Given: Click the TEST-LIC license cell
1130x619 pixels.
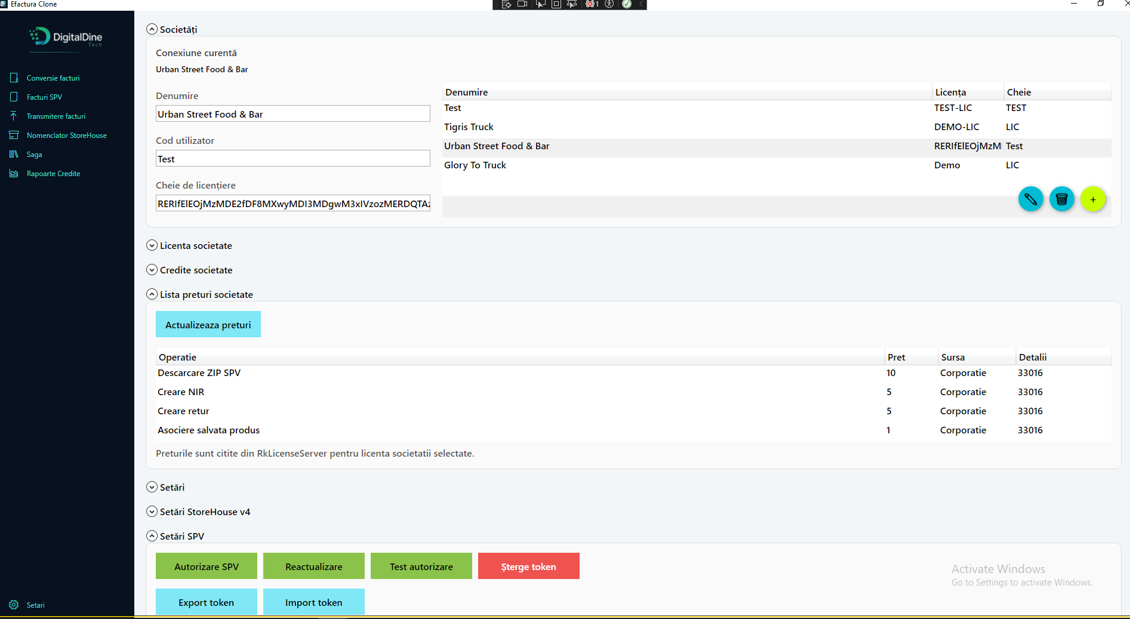Looking at the screenshot, I should point(953,108).
